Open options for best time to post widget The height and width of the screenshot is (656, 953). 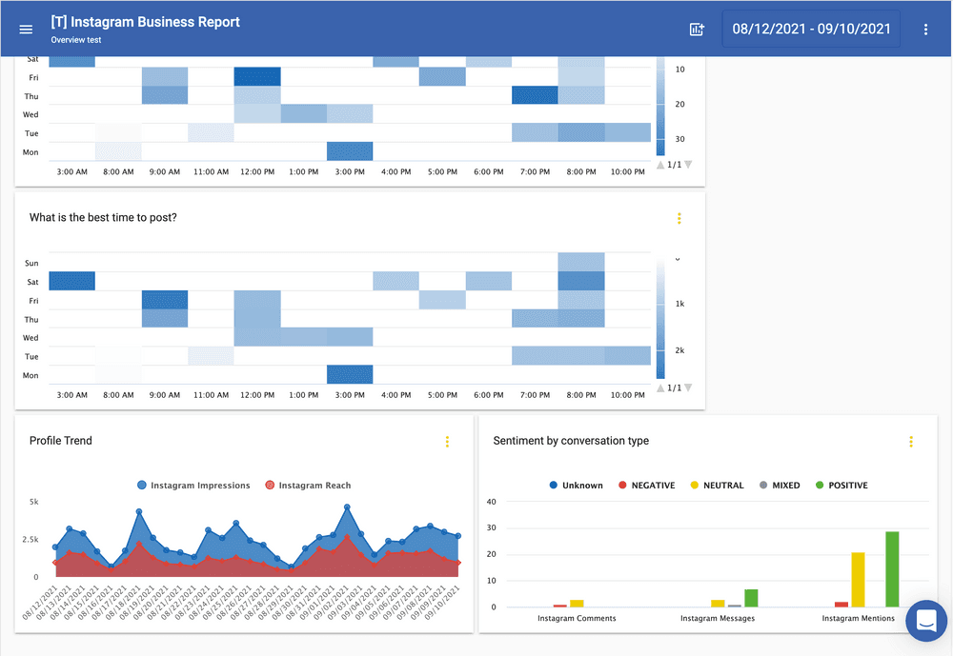(x=679, y=218)
